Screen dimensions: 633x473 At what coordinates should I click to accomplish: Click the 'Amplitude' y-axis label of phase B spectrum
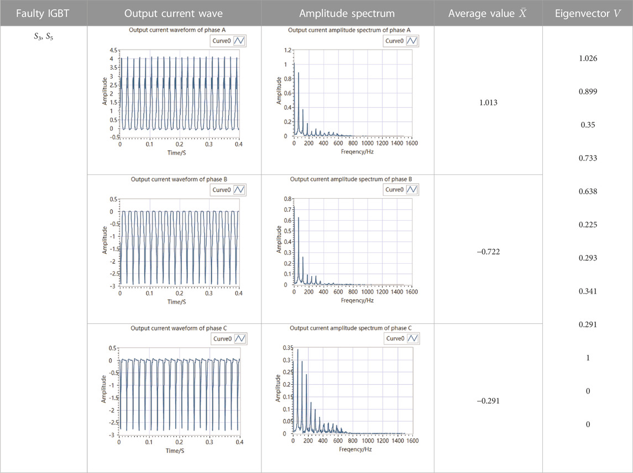(279, 240)
